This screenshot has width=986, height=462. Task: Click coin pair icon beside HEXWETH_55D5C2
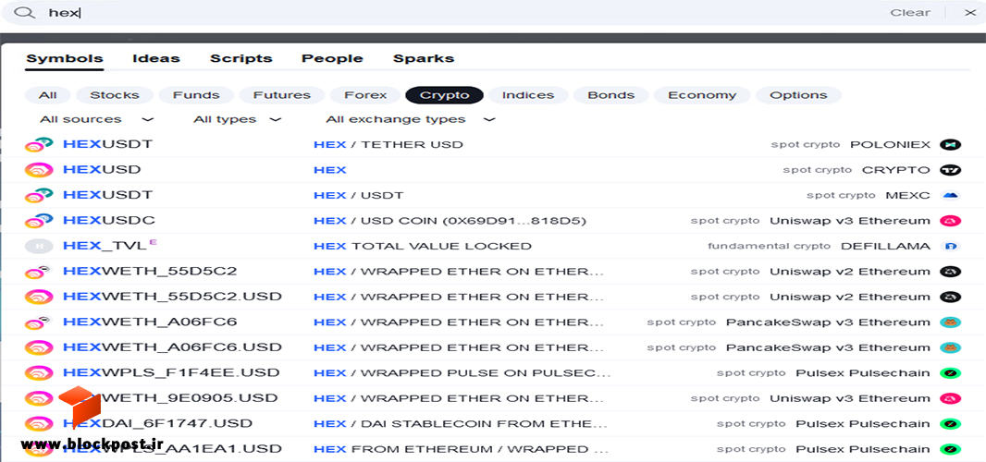(x=38, y=272)
